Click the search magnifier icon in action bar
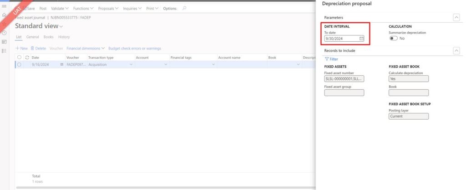466x190 pixels. 184,8
